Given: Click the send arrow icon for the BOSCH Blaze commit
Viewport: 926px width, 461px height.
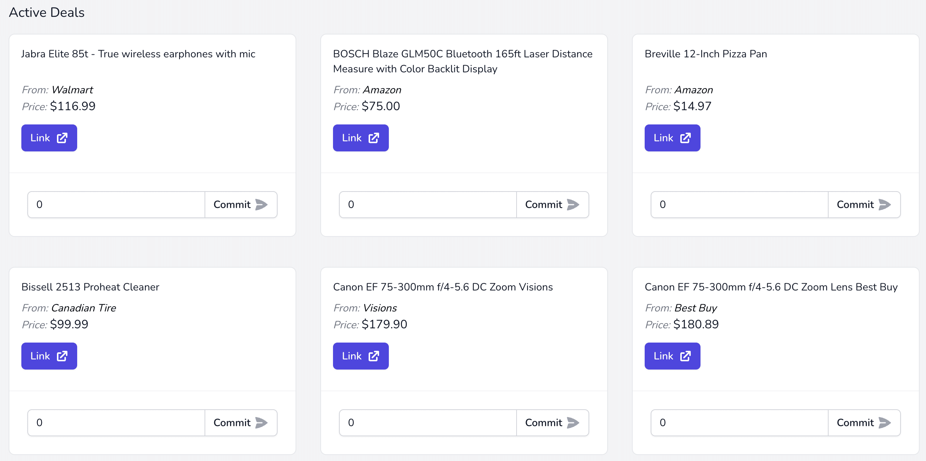Looking at the screenshot, I should coord(573,205).
